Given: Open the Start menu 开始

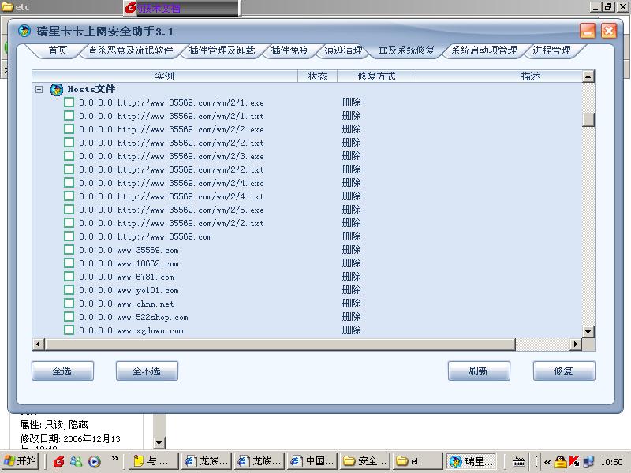Looking at the screenshot, I should (21, 461).
